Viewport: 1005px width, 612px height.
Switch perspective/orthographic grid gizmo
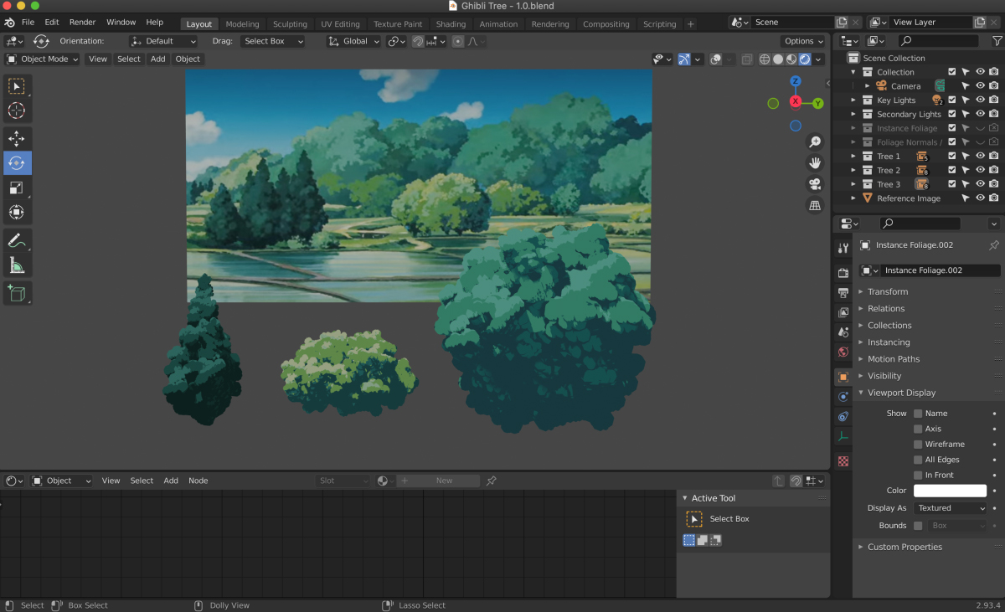point(814,205)
